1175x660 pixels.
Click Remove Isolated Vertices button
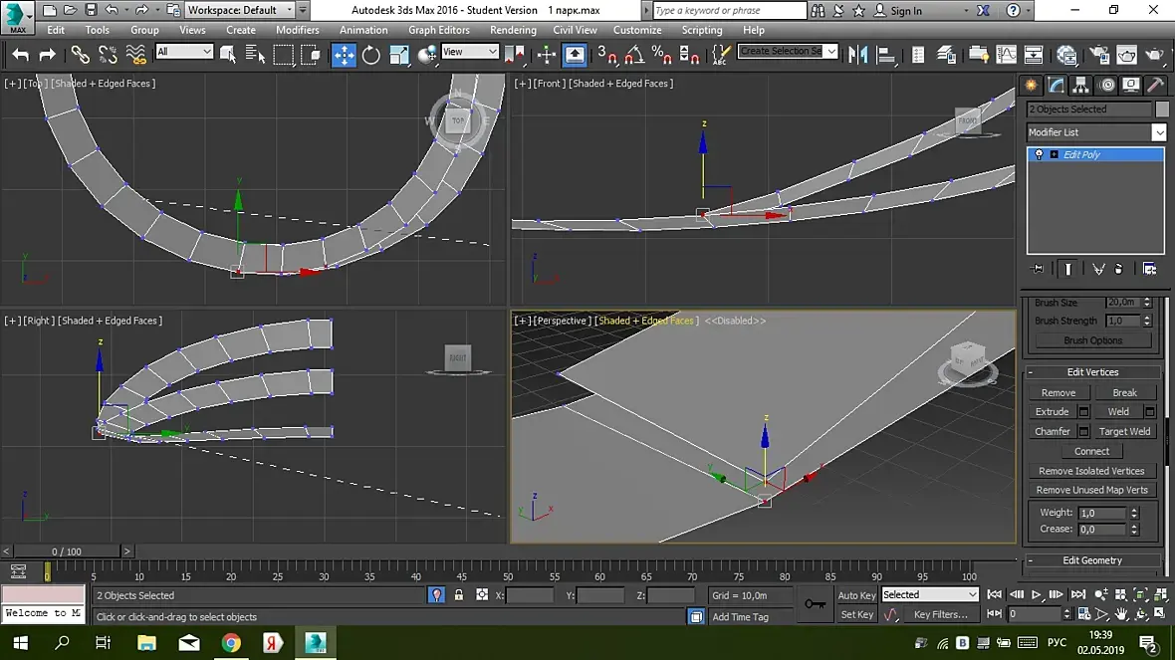(x=1091, y=471)
